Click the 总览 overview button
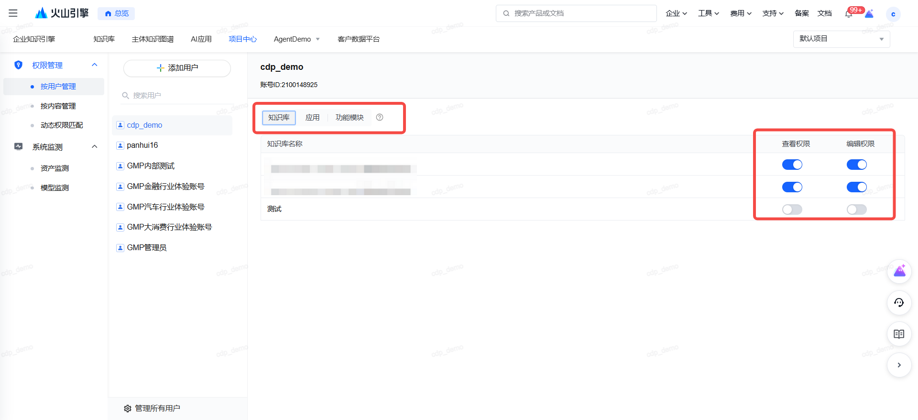Screen dimensions: 918x420 point(116,13)
